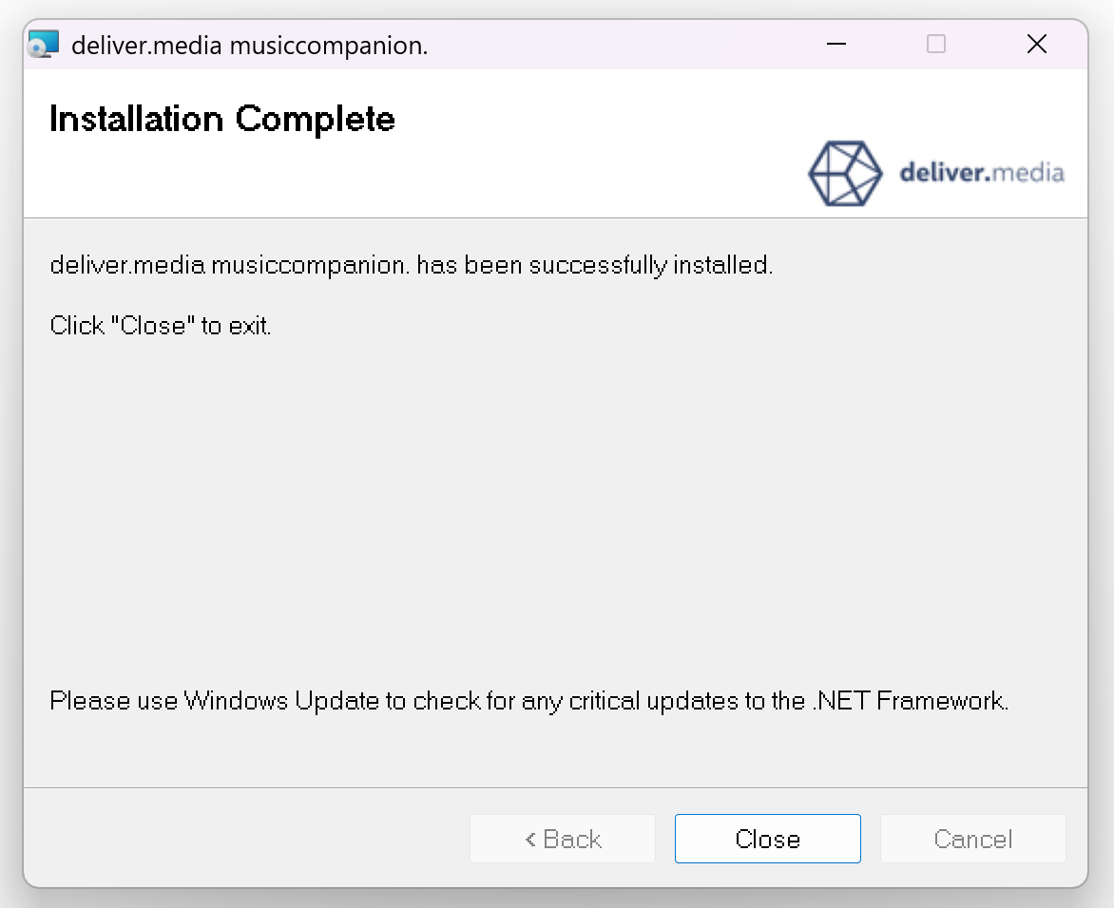
Task: Click the disabled Back button
Action: point(562,839)
